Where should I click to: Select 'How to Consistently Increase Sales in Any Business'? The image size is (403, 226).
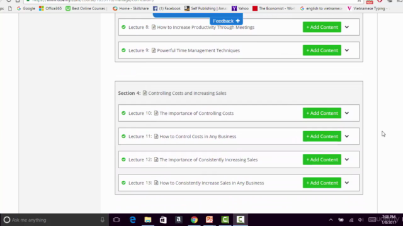(x=212, y=183)
